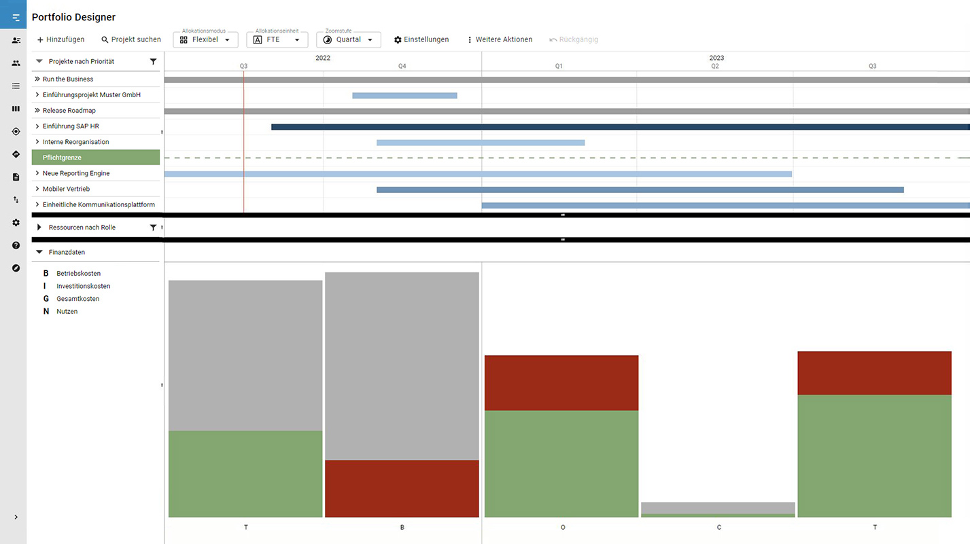Click the Einführung SAP HR Gantt bar
The image size is (970, 544).
(621, 127)
